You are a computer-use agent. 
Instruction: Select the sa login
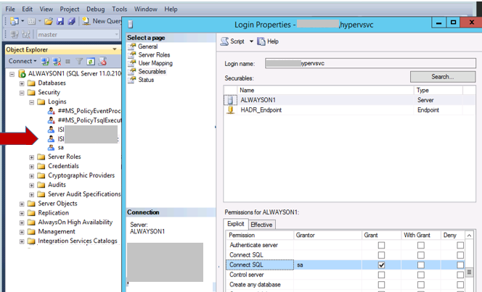pos(60,148)
